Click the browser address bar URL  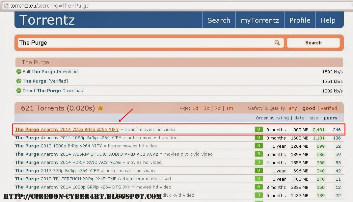[49, 6]
